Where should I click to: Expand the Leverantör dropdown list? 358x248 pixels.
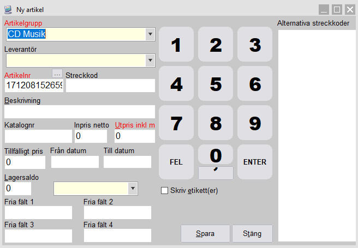(150, 60)
